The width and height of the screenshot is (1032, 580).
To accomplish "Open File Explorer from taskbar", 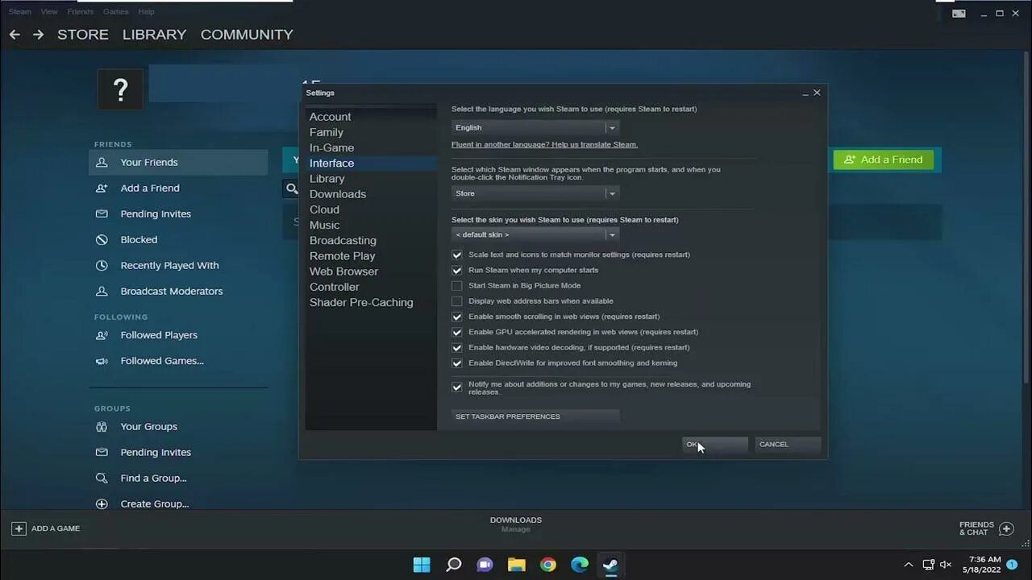I will pos(517,565).
